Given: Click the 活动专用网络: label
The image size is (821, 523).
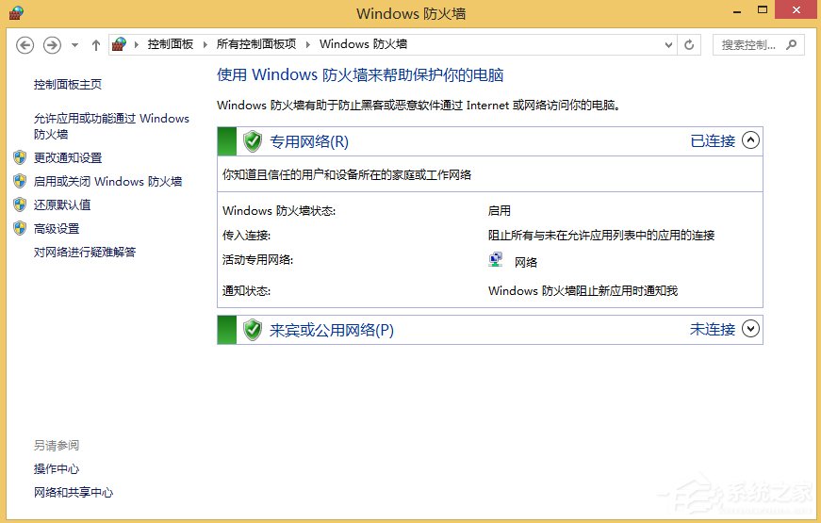Looking at the screenshot, I should [257, 260].
